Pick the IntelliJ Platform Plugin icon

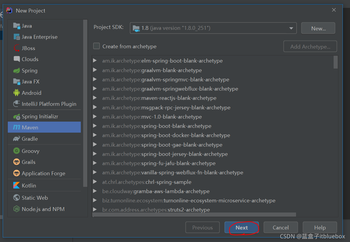(x=16, y=104)
